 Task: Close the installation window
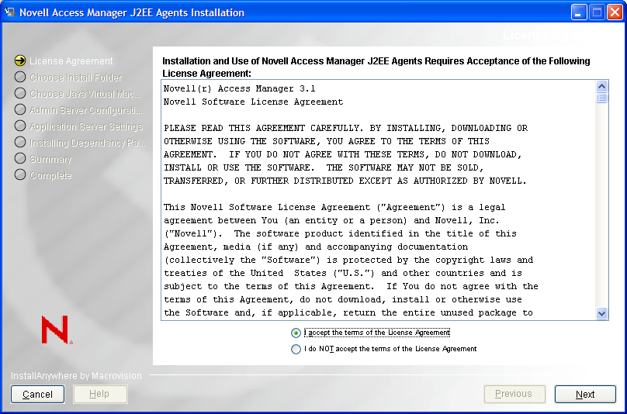615,12
